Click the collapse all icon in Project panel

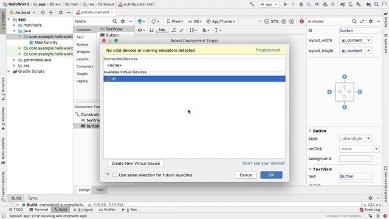tap(50, 12)
